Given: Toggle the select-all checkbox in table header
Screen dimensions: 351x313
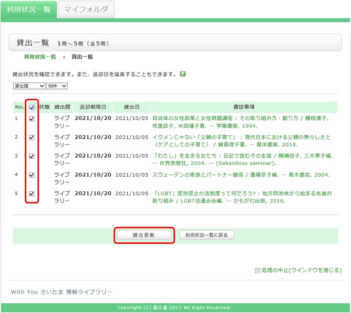Looking at the screenshot, I should (32, 107).
